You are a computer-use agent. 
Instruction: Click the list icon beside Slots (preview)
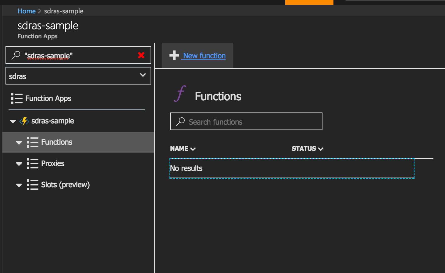click(x=33, y=185)
